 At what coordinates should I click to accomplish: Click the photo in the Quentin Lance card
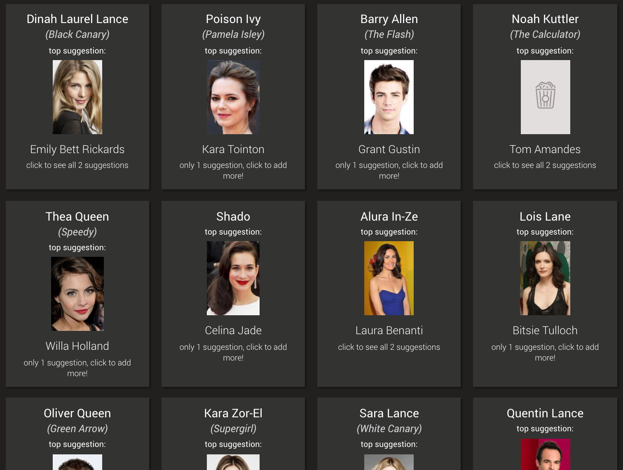click(545, 454)
